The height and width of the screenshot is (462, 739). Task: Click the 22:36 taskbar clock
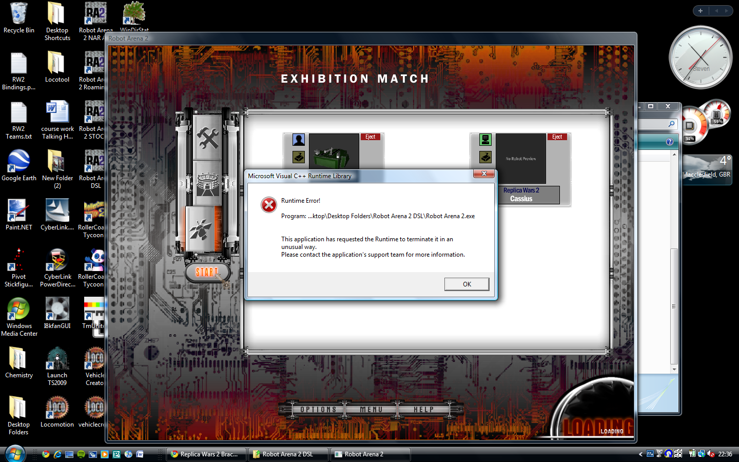point(725,454)
